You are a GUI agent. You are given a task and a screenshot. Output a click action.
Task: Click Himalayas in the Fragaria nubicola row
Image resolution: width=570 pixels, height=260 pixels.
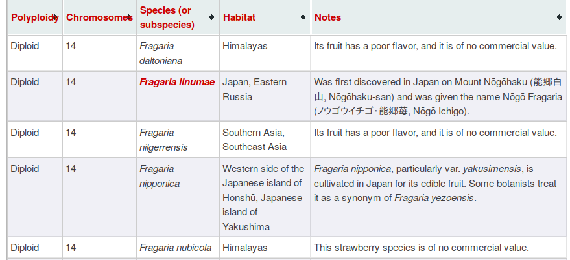pos(245,248)
